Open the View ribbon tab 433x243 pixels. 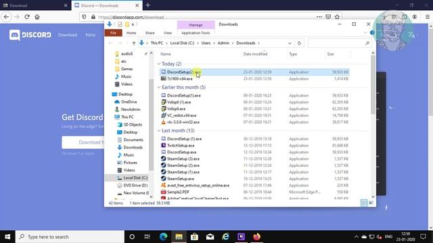(x=168, y=33)
